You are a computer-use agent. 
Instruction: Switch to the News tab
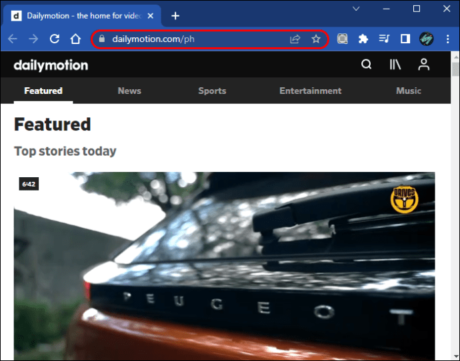pos(129,91)
